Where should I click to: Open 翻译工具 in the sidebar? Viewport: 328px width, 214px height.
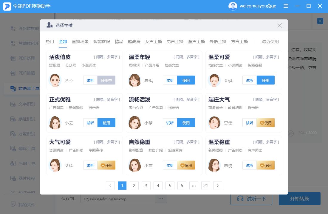pyautogui.click(x=23, y=149)
